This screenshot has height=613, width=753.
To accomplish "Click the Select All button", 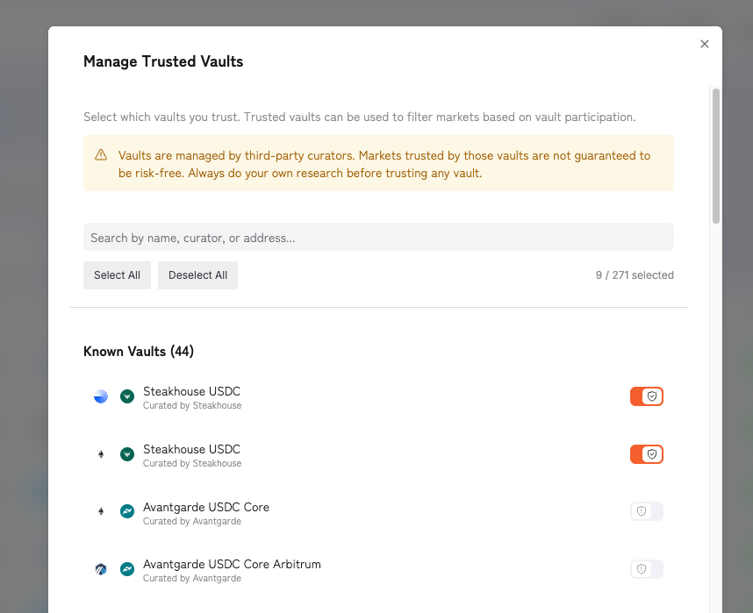I will 118,275.
